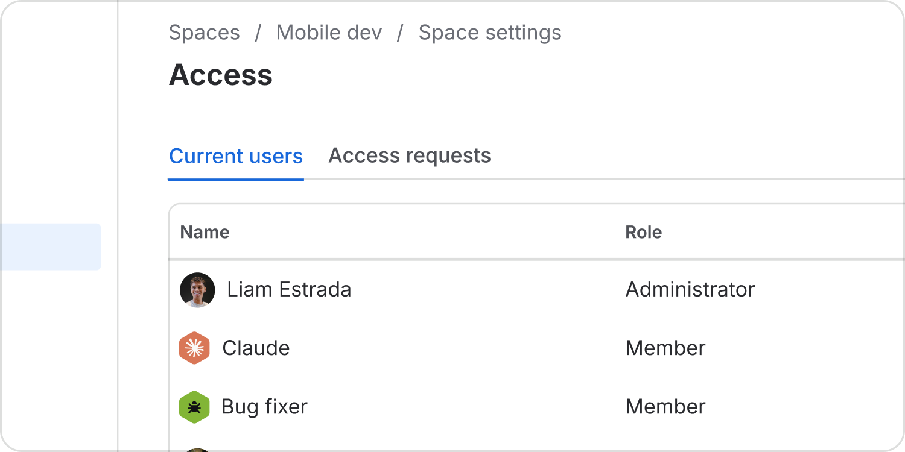Go to Spaces in the breadcrumb
Screen dimensions: 905x452
[205, 33]
